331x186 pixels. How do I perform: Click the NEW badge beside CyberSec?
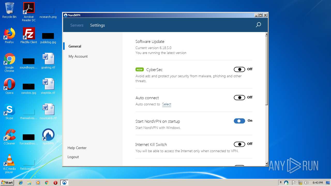click(140, 69)
